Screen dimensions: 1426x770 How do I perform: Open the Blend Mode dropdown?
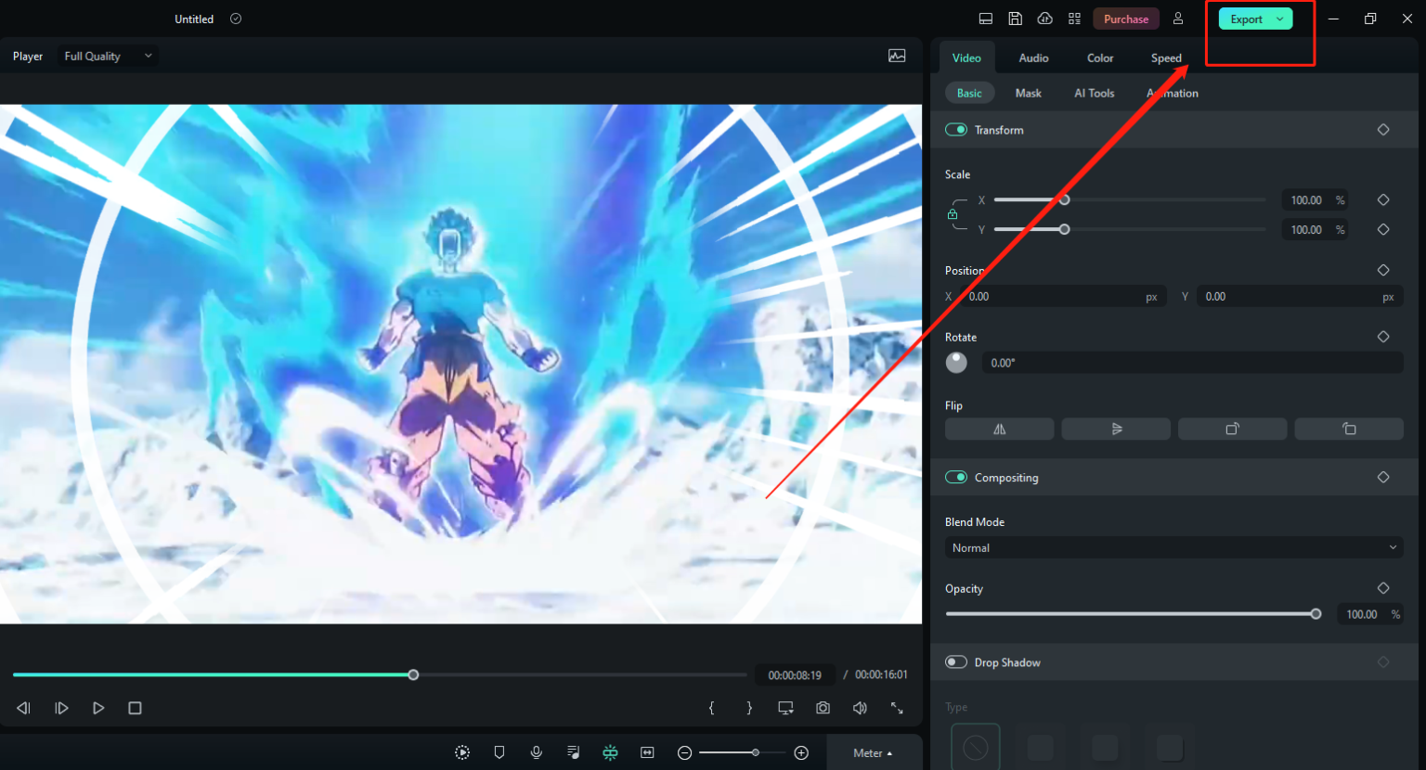pos(1173,547)
